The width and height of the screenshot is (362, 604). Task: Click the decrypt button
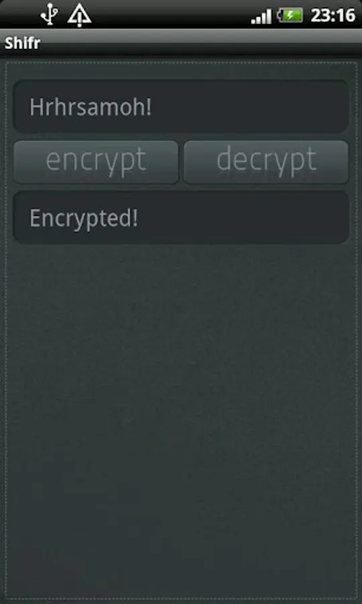coord(266,162)
